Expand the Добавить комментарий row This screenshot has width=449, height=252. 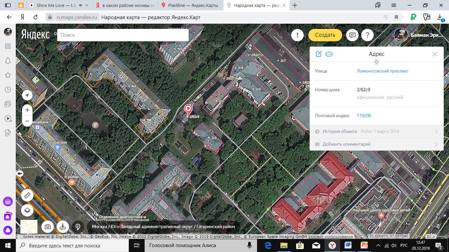(376, 144)
